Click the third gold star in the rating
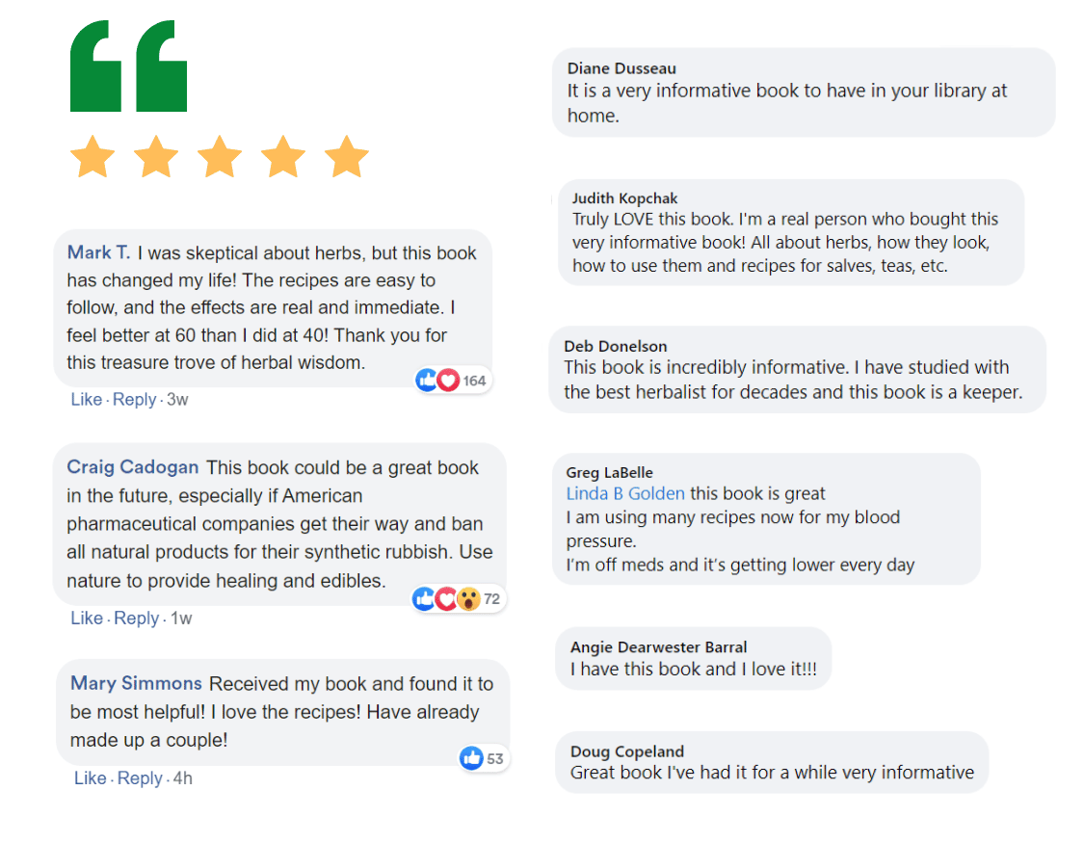Image resolution: width=1084 pixels, height=843 pixels. [x=220, y=157]
